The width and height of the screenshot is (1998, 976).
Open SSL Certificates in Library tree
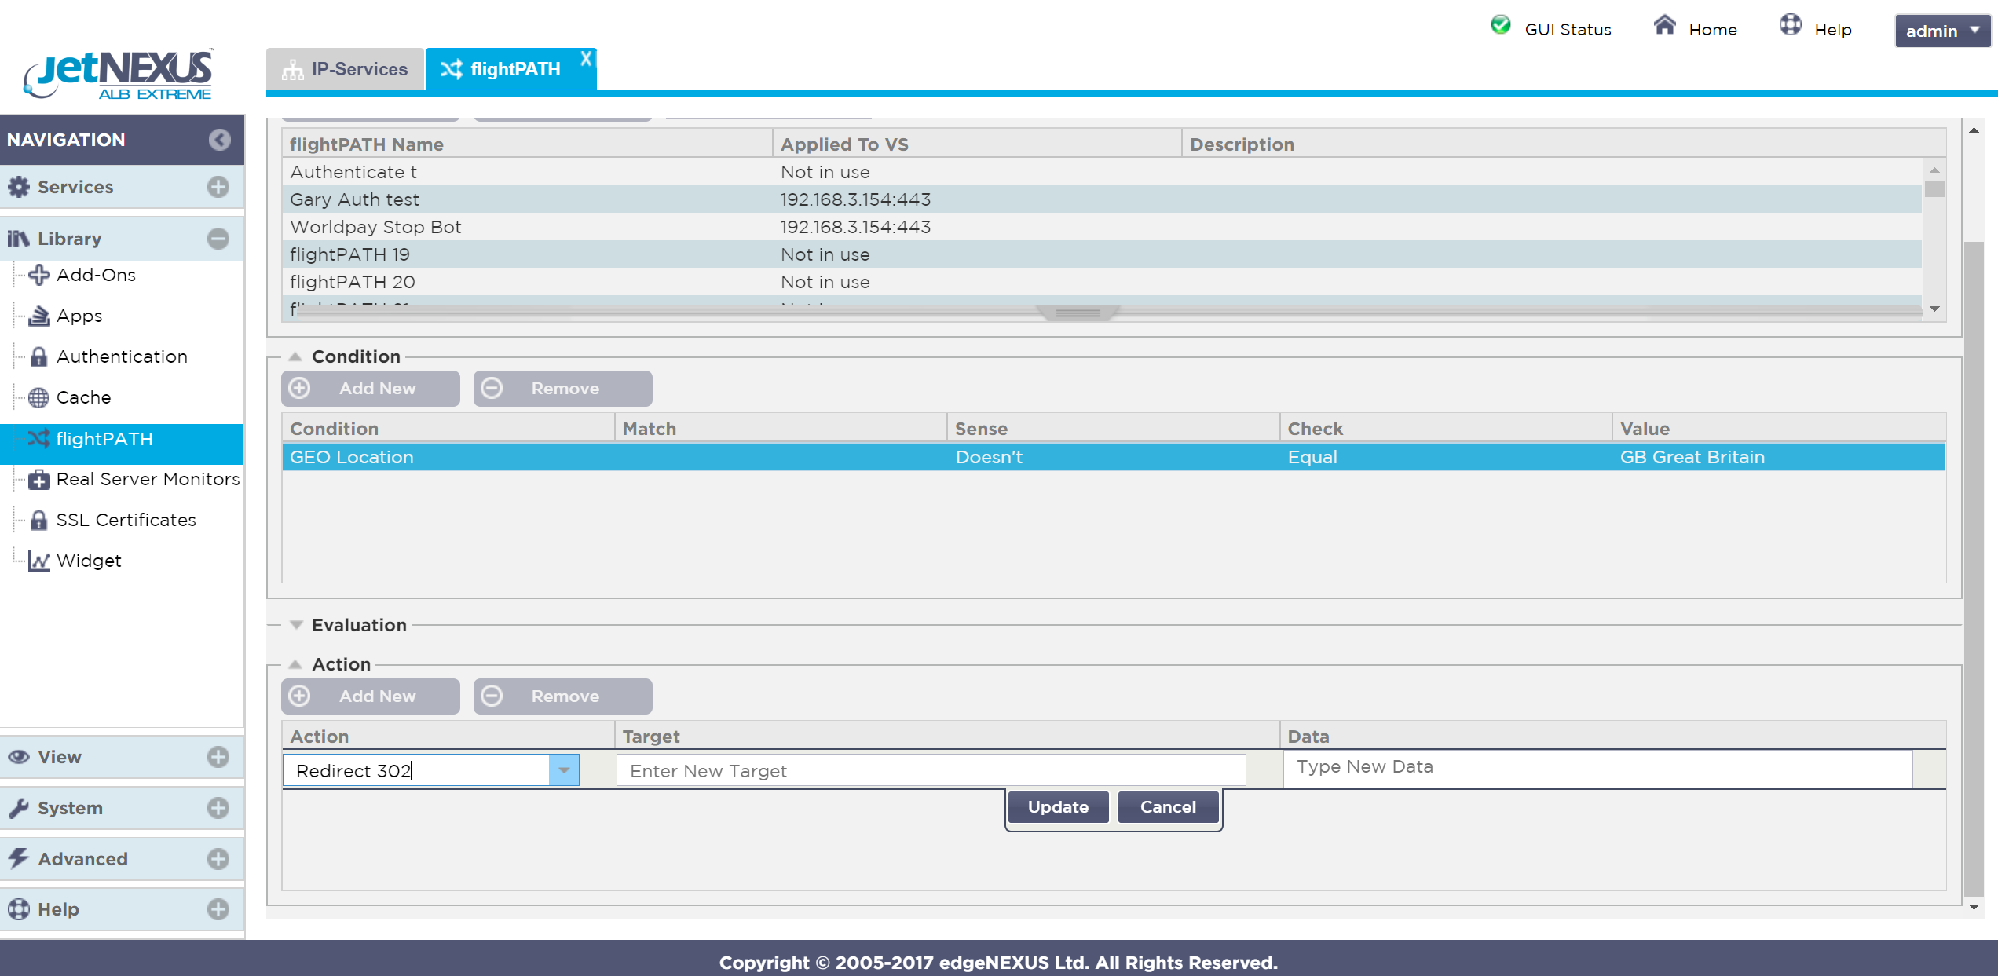click(126, 520)
